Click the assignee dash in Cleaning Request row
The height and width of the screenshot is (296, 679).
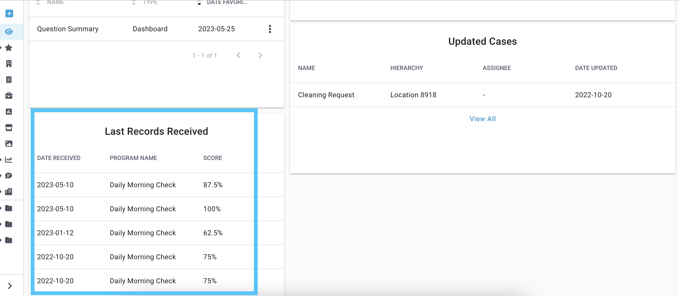pyautogui.click(x=483, y=95)
